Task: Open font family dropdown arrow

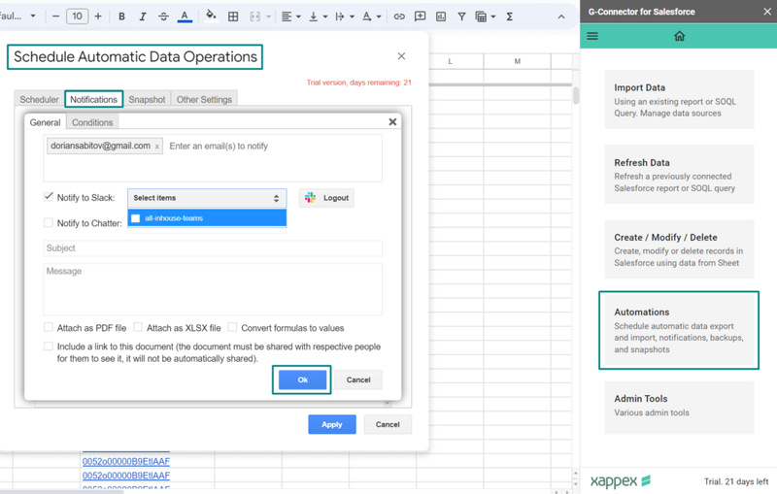Action: pyautogui.click(x=33, y=16)
